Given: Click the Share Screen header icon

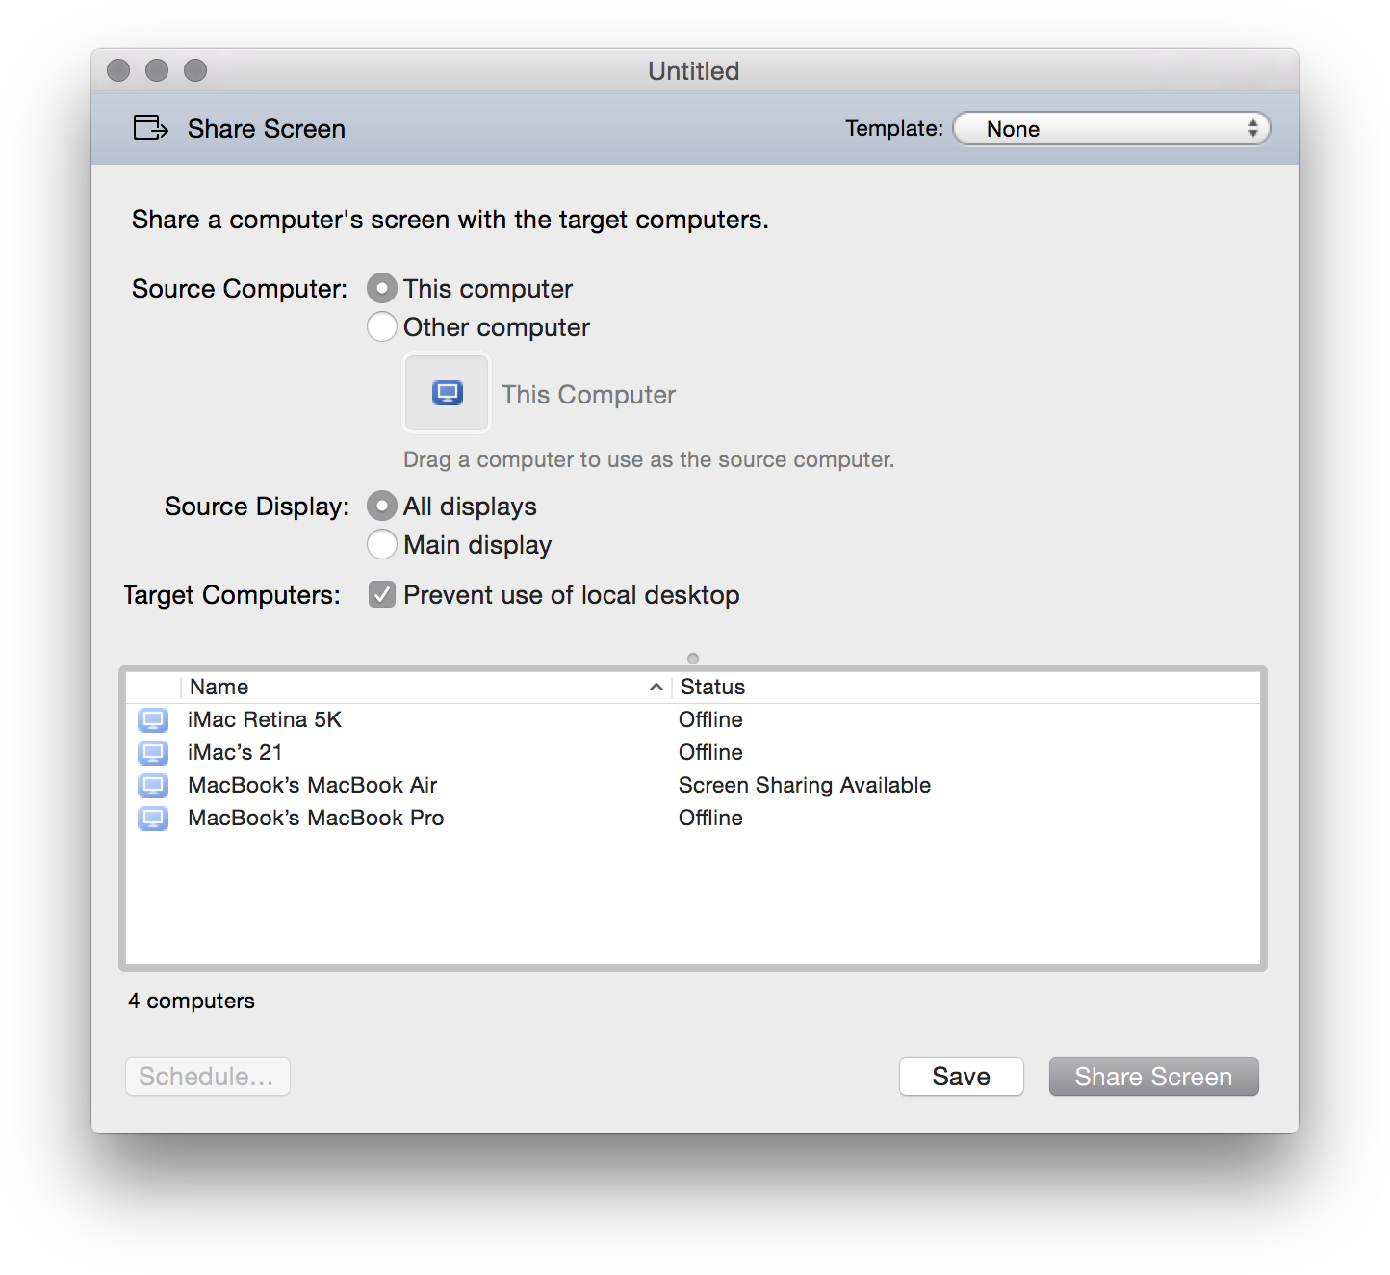Looking at the screenshot, I should (151, 127).
